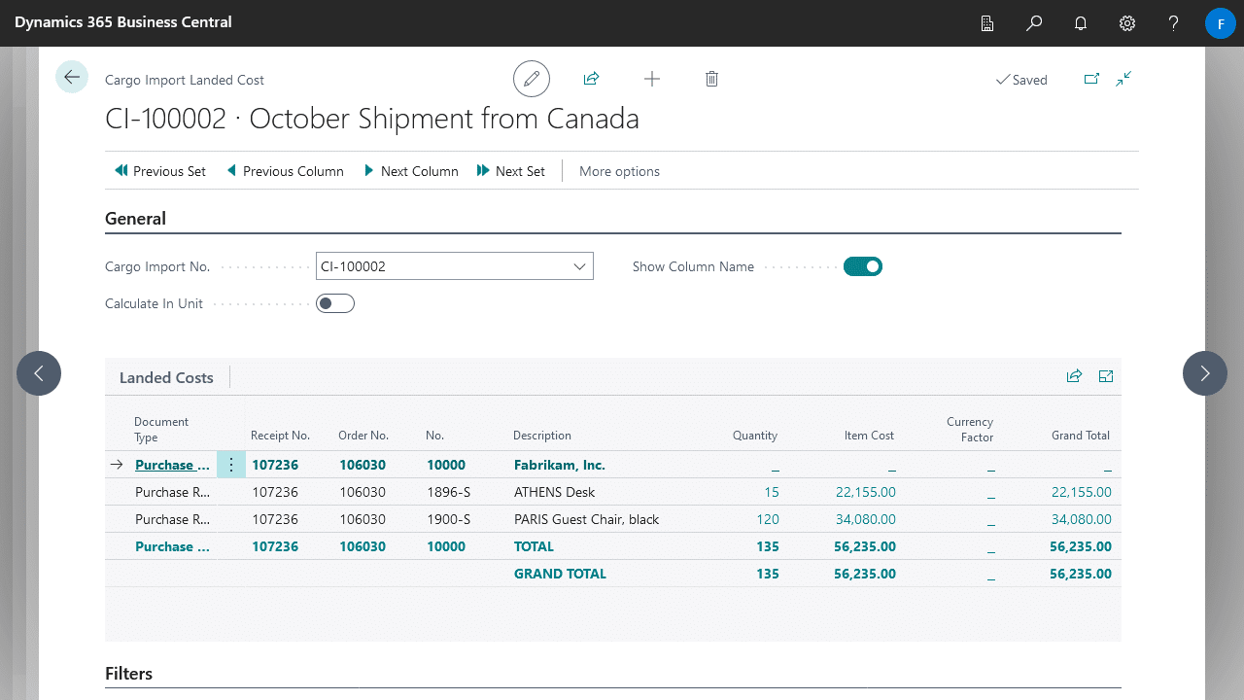This screenshot has width=1244, height=700.
Task: Click the pencil edit icon
Action: pos(532,79)
